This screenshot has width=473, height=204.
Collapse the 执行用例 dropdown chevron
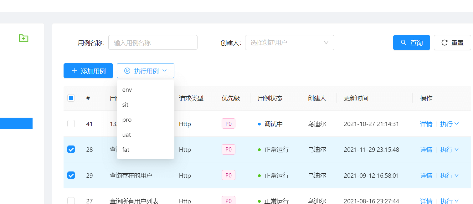(x=165, y=71)
